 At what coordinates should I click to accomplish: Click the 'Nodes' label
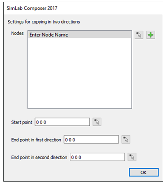point(17,33)
